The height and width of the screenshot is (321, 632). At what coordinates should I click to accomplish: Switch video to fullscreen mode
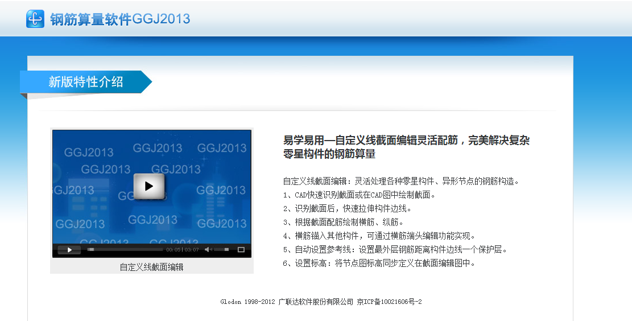click(241, 250)
